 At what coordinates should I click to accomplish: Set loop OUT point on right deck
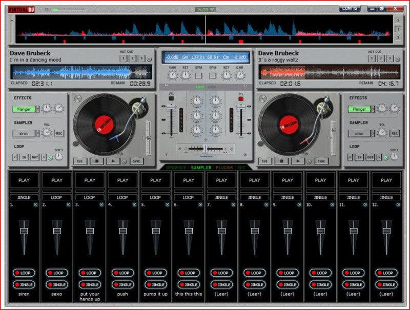(x=370, y=157)
